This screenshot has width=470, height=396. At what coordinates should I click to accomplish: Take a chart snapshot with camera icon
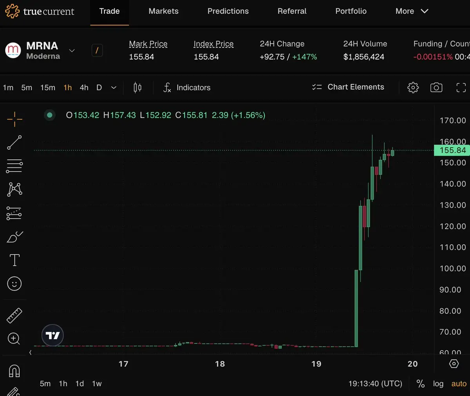[x=436, y=87]
